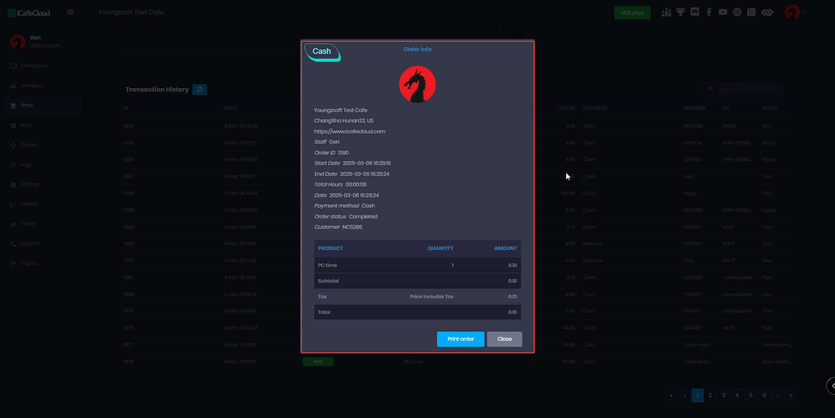Click the Order info title text
This screenshot has height=418, width=835.
(x=417, y=49)
